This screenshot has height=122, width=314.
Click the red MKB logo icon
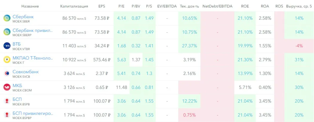click(7, 87)
